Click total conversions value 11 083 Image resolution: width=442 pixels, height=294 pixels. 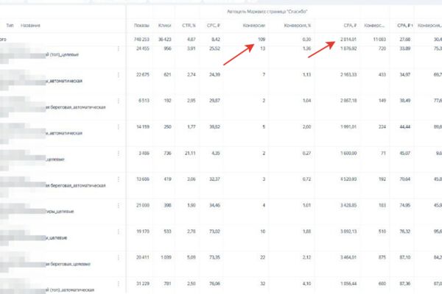tap(379, 40)
